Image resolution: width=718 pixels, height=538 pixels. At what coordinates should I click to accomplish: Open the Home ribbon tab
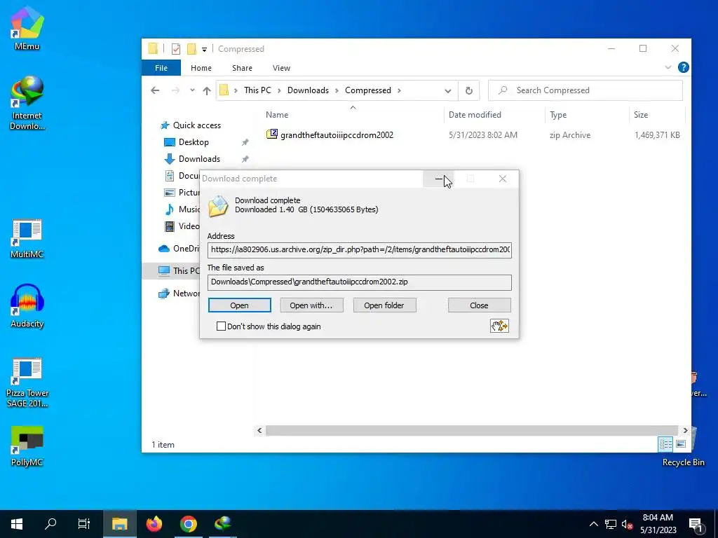tap(201, 68)
